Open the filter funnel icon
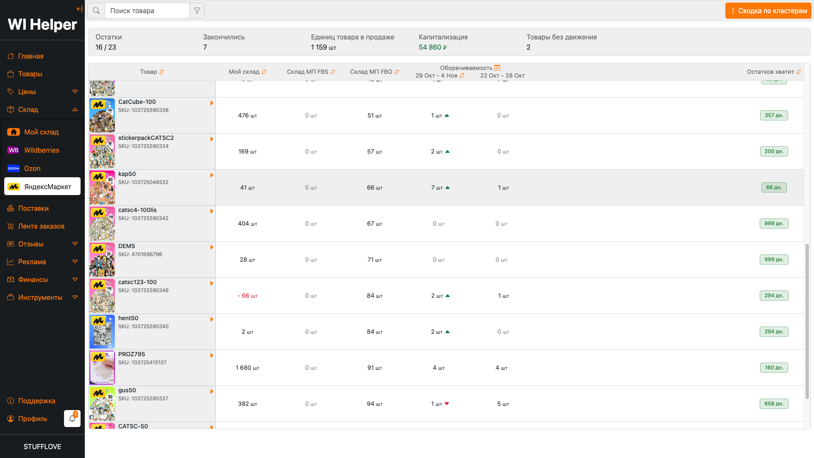 pyautogui.click(x=197, y=11)
